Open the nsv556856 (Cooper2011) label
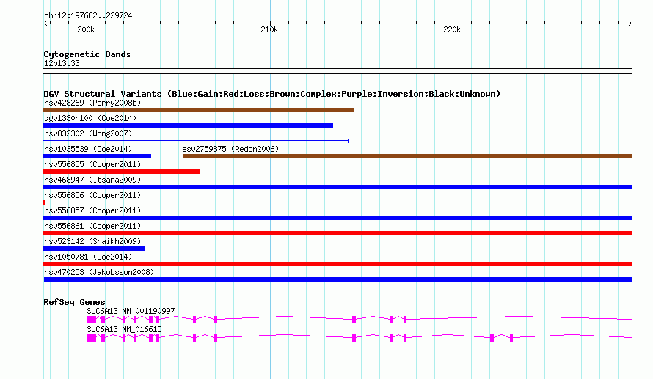The height and width of the screenshot is (379, 653). [x=92, y=195]
